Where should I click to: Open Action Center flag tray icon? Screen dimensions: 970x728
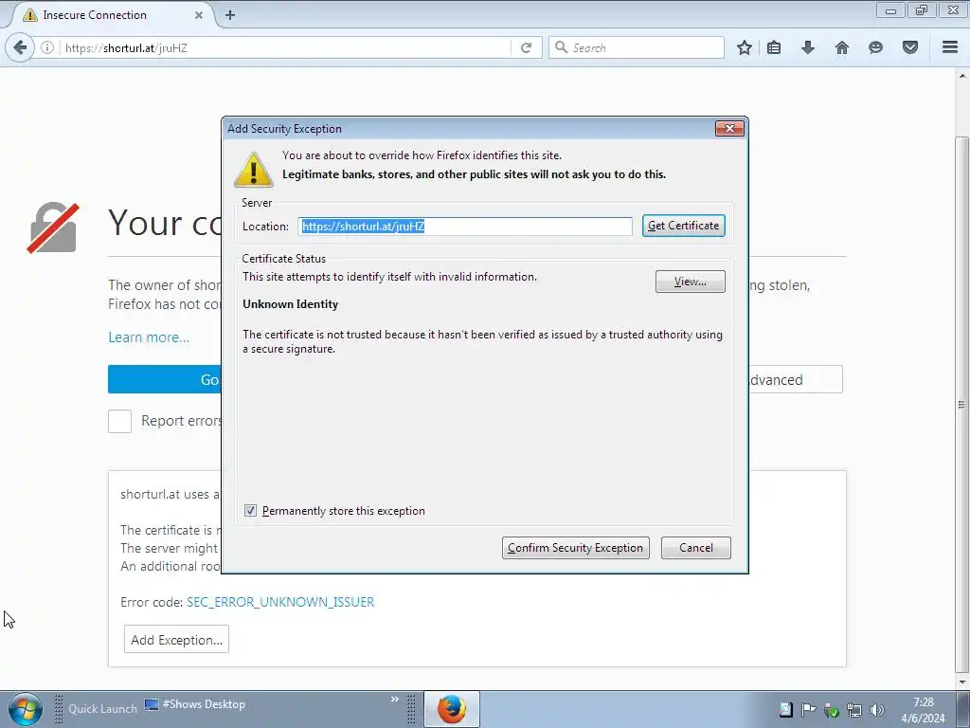808,709
